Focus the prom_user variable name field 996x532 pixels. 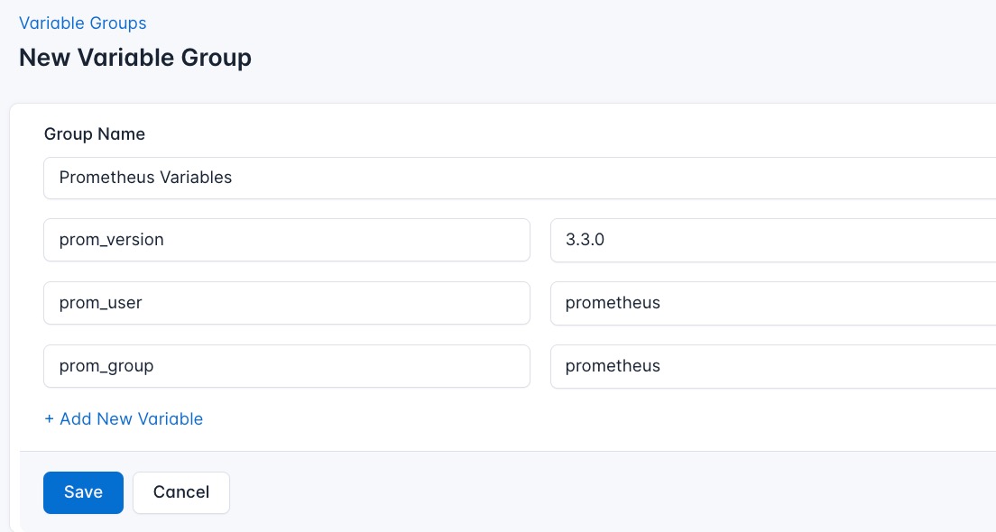point(287,303)
